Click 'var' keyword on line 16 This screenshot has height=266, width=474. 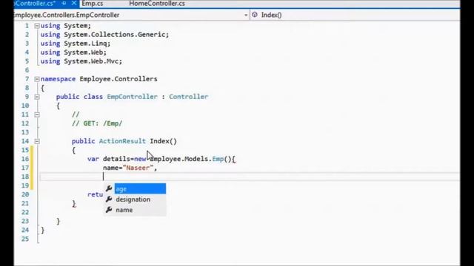pos(93,159)
